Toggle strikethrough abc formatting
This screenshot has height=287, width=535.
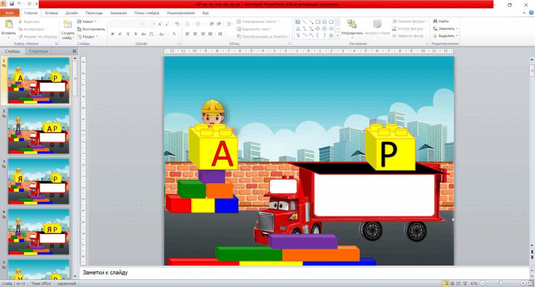pyautogui.click(x=143, y=34)
